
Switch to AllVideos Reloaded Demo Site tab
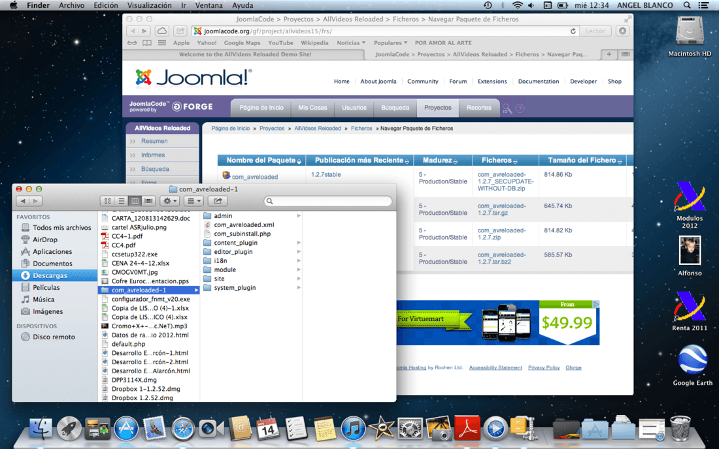click(245, 54)
